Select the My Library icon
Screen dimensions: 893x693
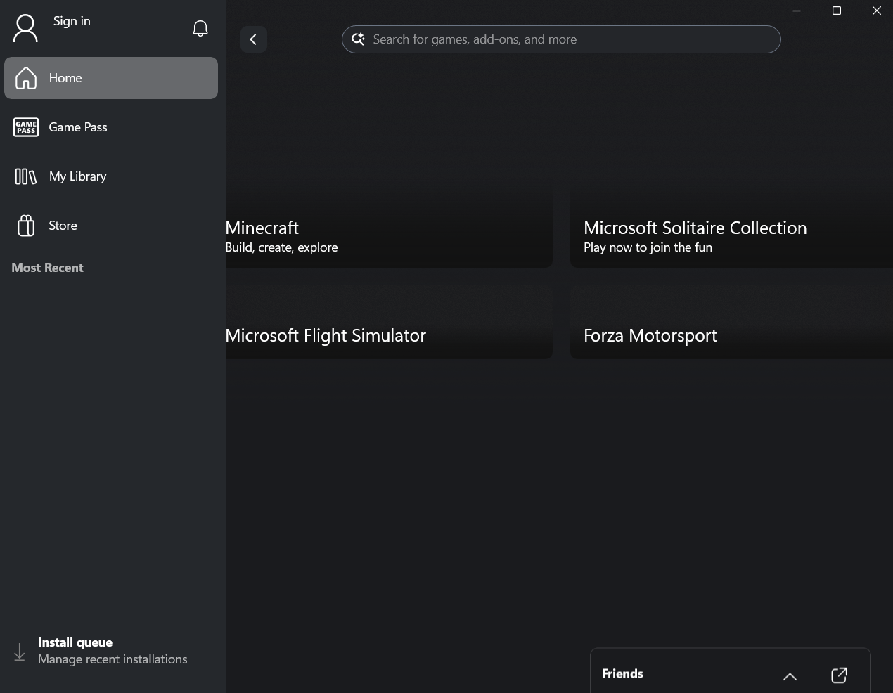[x=25, y=176]
